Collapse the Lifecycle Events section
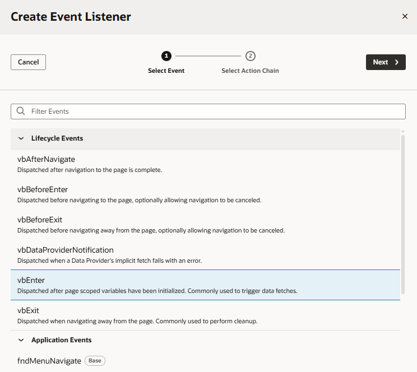 point(21,138)
